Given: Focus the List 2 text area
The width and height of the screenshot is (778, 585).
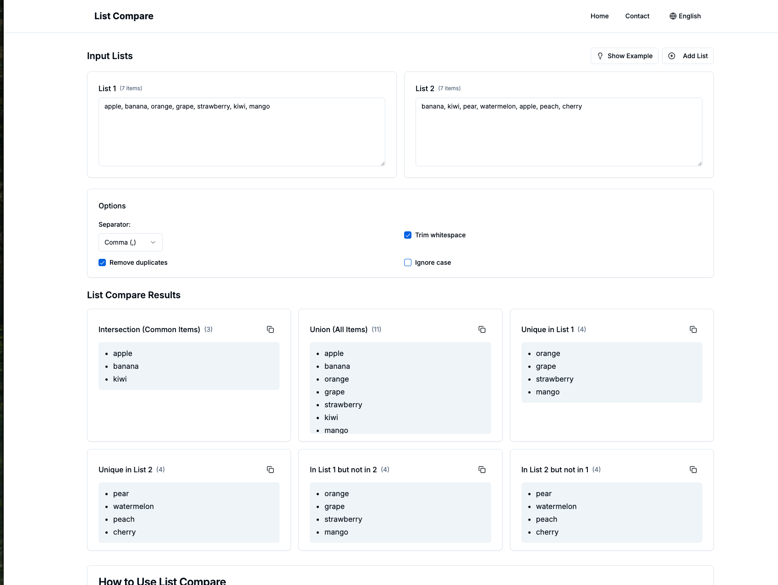Looking at the screenshot, I should coord(559,132).
